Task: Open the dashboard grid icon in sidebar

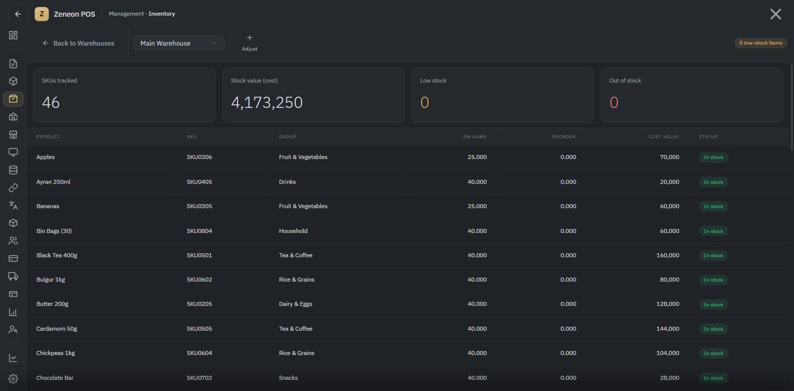Action: click(13, 35)
